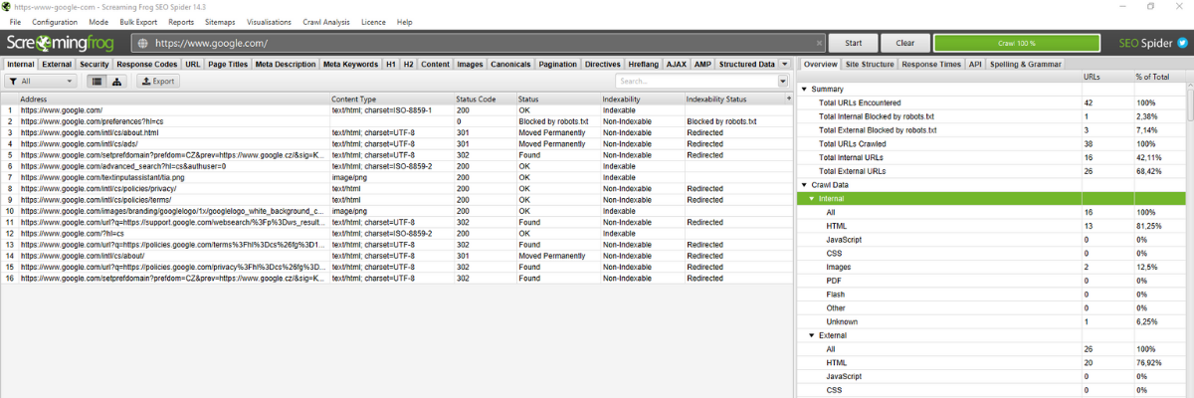Open the Sitemaps menu
This screenshot has width=1194, height=398.
222,21
